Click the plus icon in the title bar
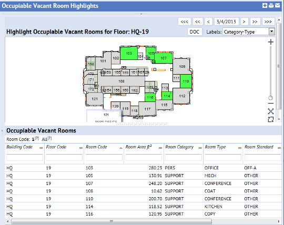This screenshot has height=225, width=284. [265, 6]
